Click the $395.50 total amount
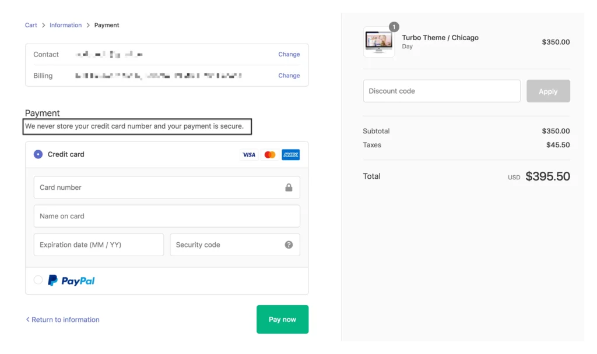 547,176
